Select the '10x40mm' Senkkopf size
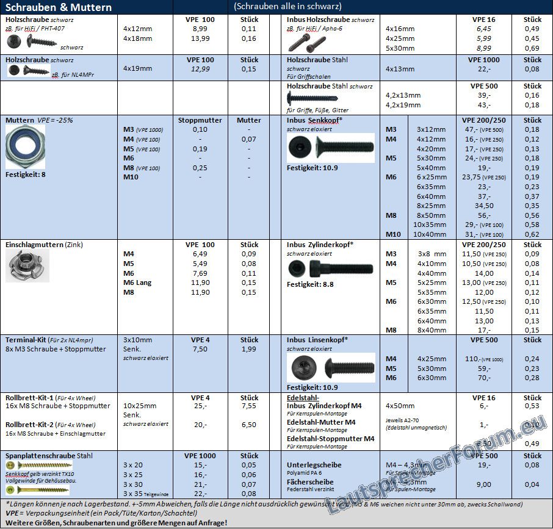The image size is (553, 529). [430, 234]
